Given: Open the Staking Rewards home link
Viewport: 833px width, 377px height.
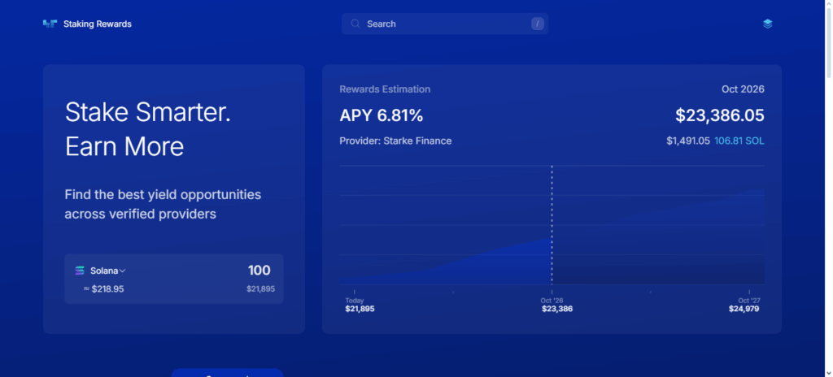Looking at the screenshot, I should point(97,24).
